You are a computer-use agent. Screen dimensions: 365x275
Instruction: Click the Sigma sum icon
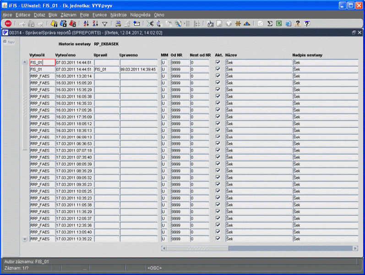pyautogui.click(x=270, y=23)
